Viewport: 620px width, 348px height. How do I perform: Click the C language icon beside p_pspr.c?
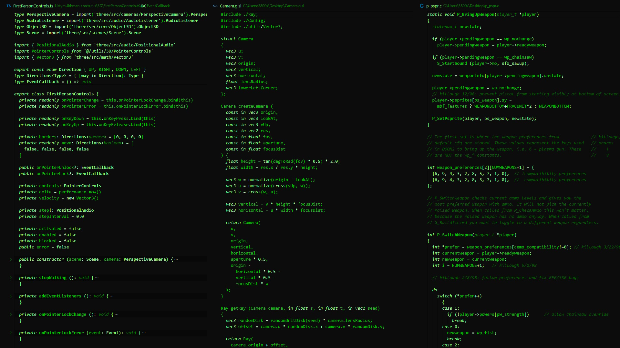pos(421,6)
